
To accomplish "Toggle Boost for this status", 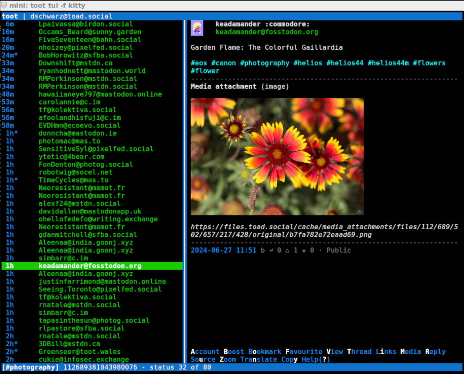I will coord(234,352).
